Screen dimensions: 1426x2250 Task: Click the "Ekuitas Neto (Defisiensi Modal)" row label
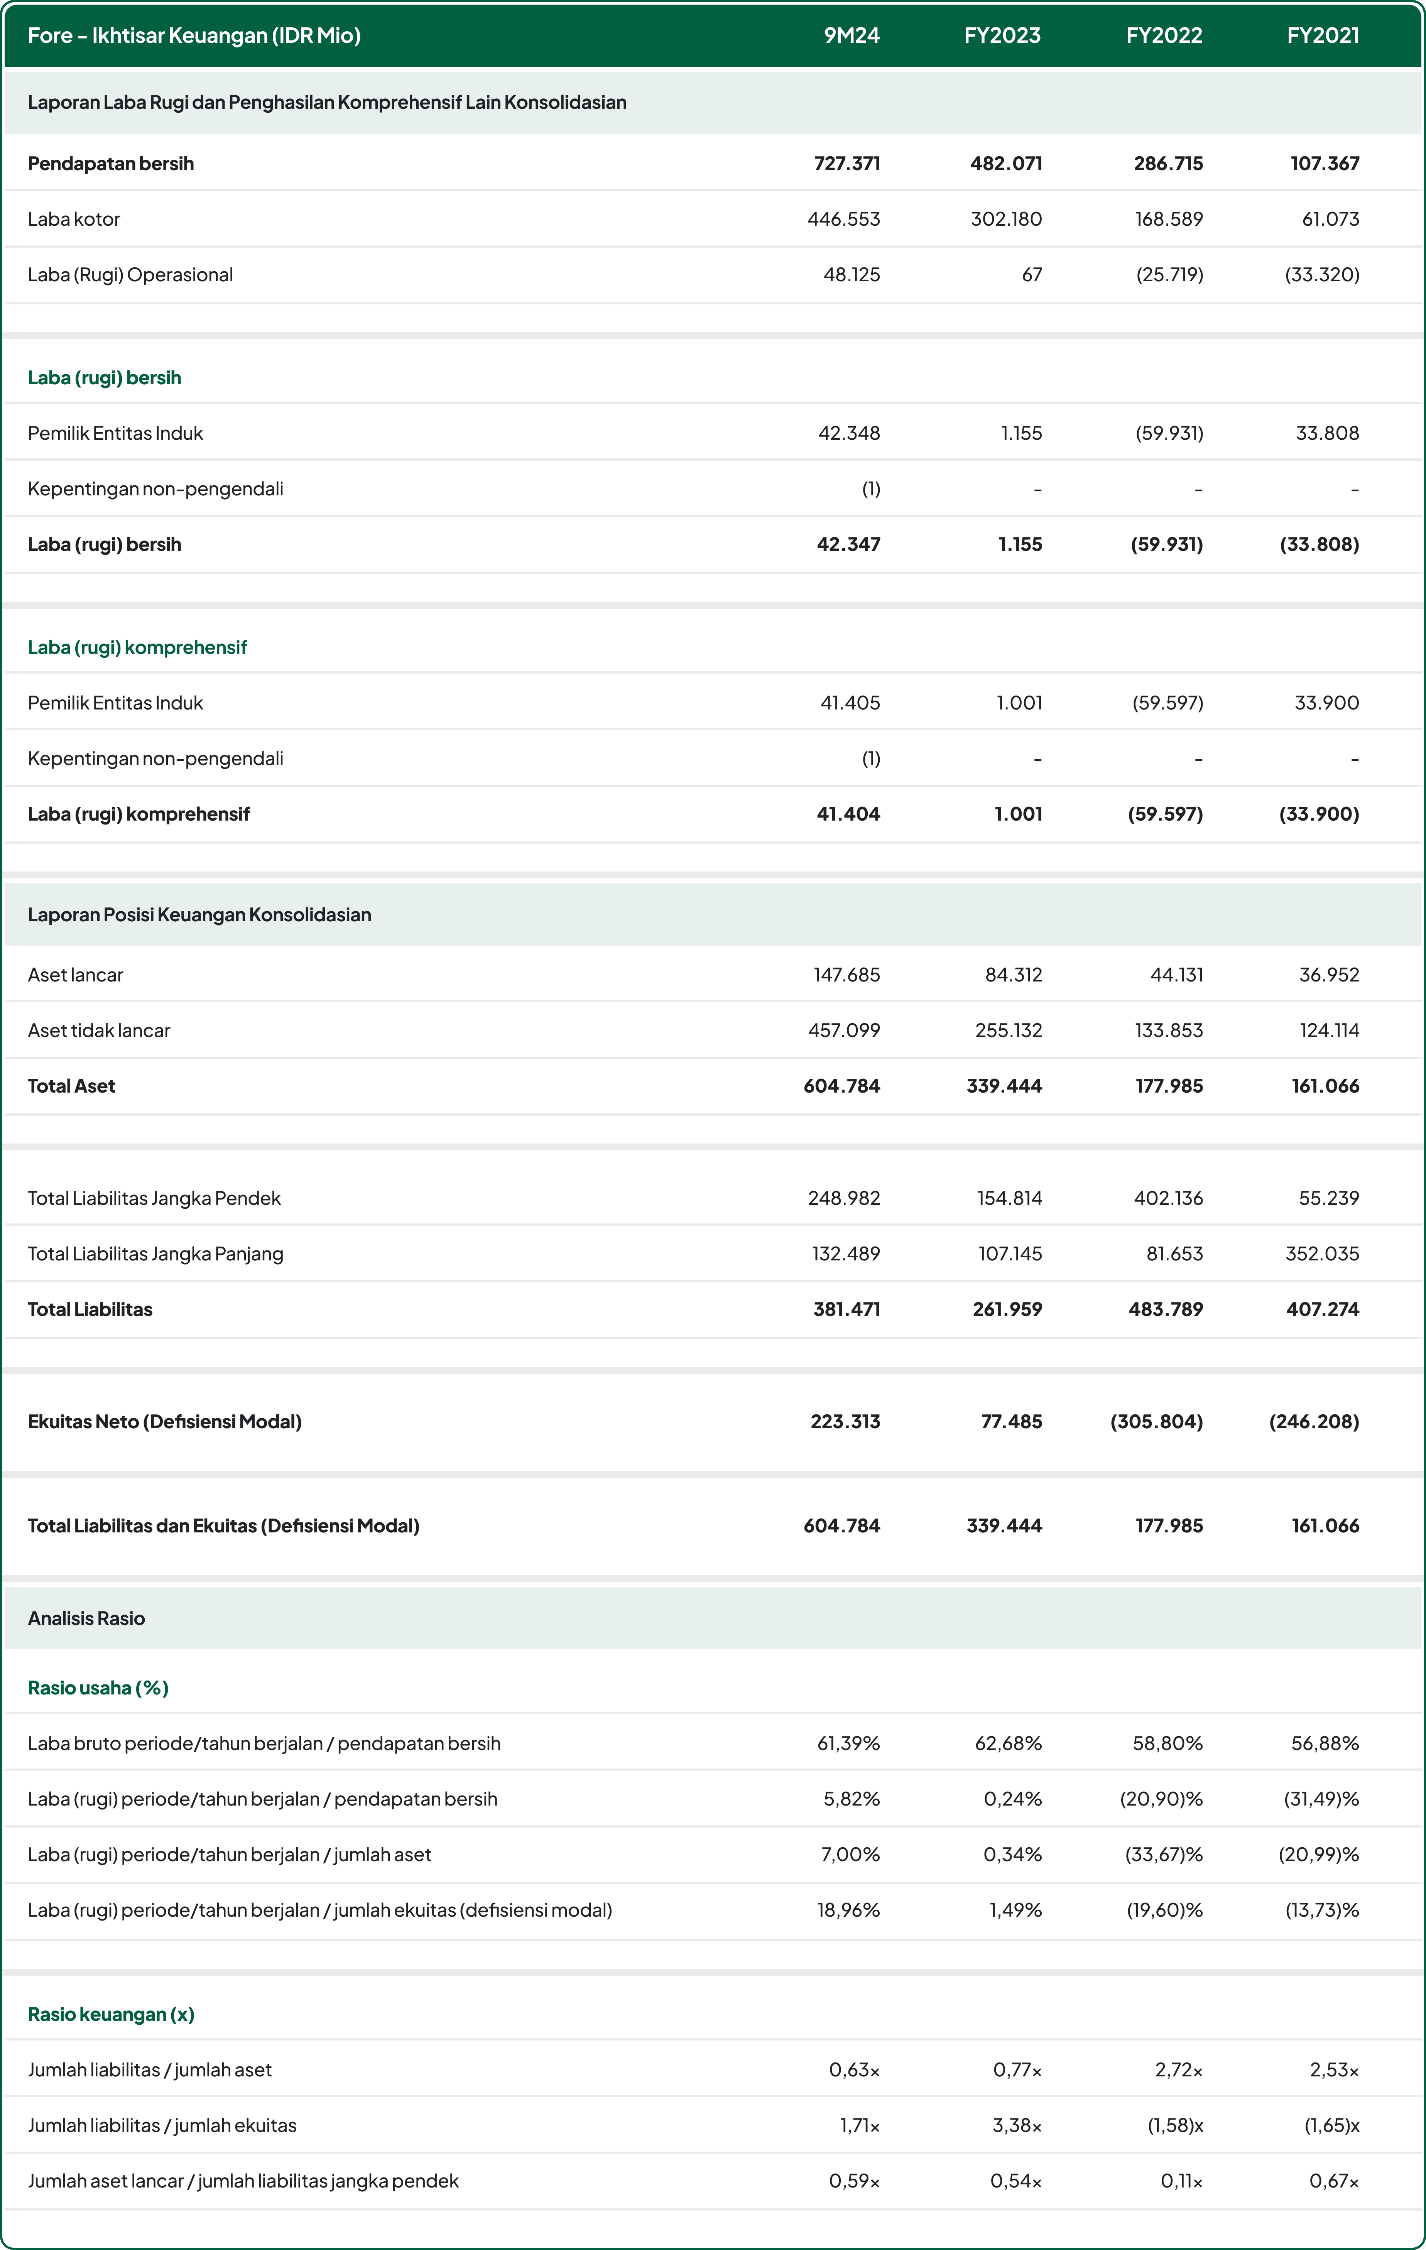click(x=166, y=1421)
